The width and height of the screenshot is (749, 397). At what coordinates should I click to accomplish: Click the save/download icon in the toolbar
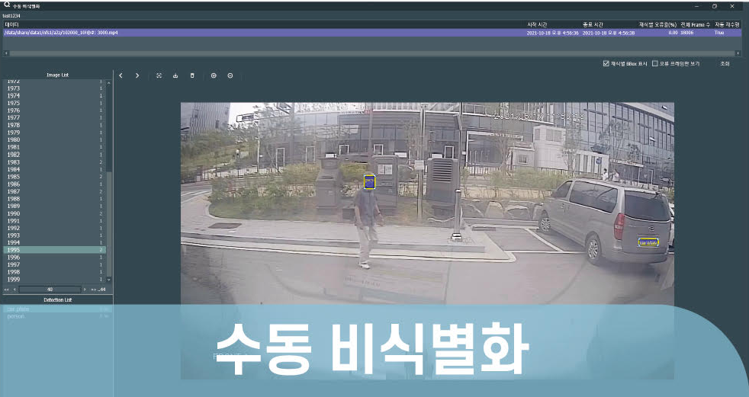tap(175, 75)
